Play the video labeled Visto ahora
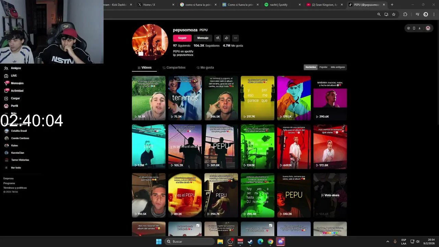Screen dimensions: 439x247 [330, 195]
